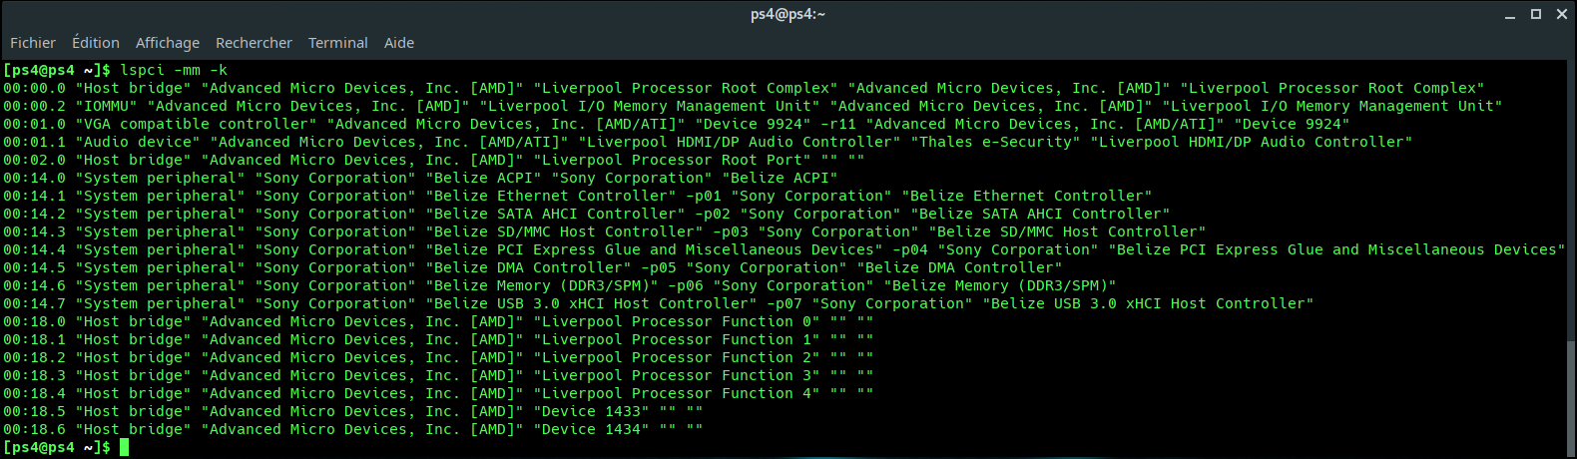The width and height of the screenshot is (1577, 459).
Task: Maximize the terminal window
Action: tap(1536, 14)
